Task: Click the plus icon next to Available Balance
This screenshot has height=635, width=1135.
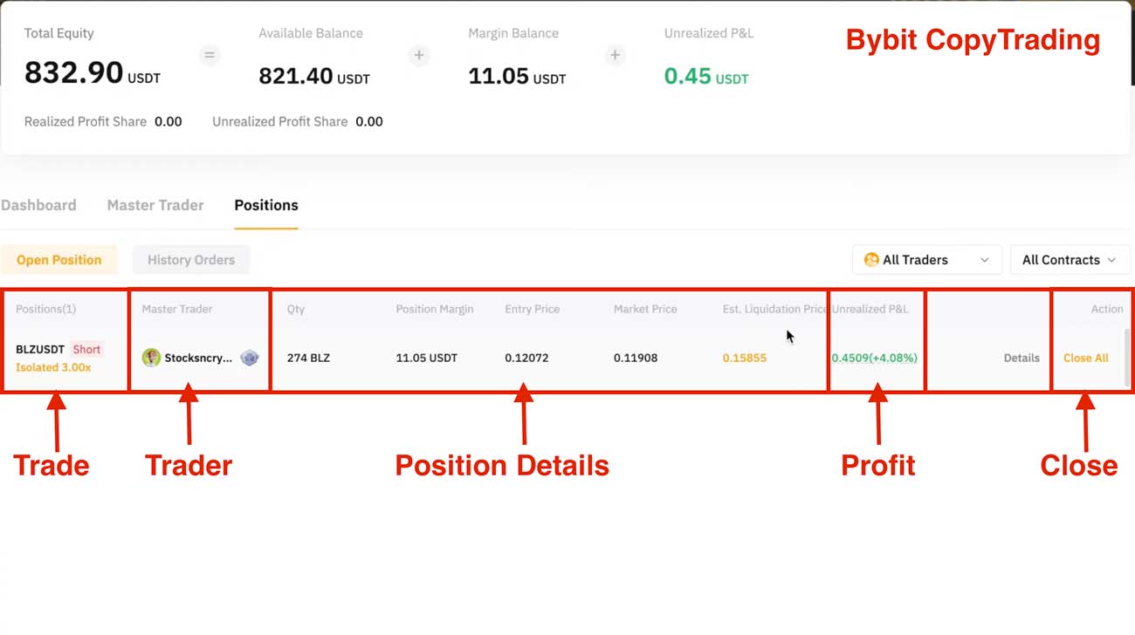Action: [419, 54]
